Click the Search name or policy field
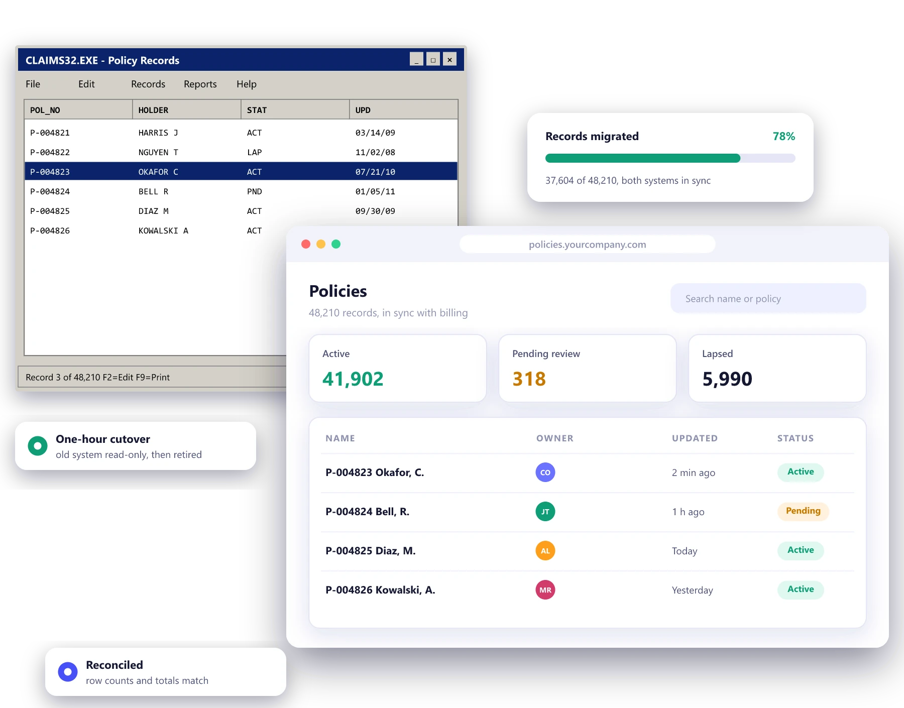Screen dimensions: 904x708 (x=768, y=298)
